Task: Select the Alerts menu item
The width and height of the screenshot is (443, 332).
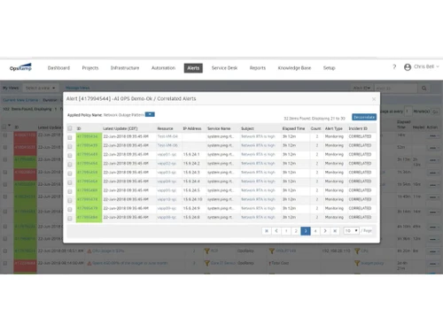Action: pyautogui.click(x=193, y=68)
